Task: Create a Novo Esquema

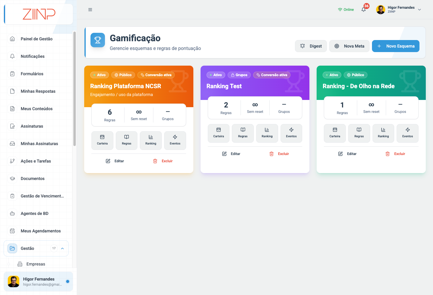Action: (x=396, y=46)
